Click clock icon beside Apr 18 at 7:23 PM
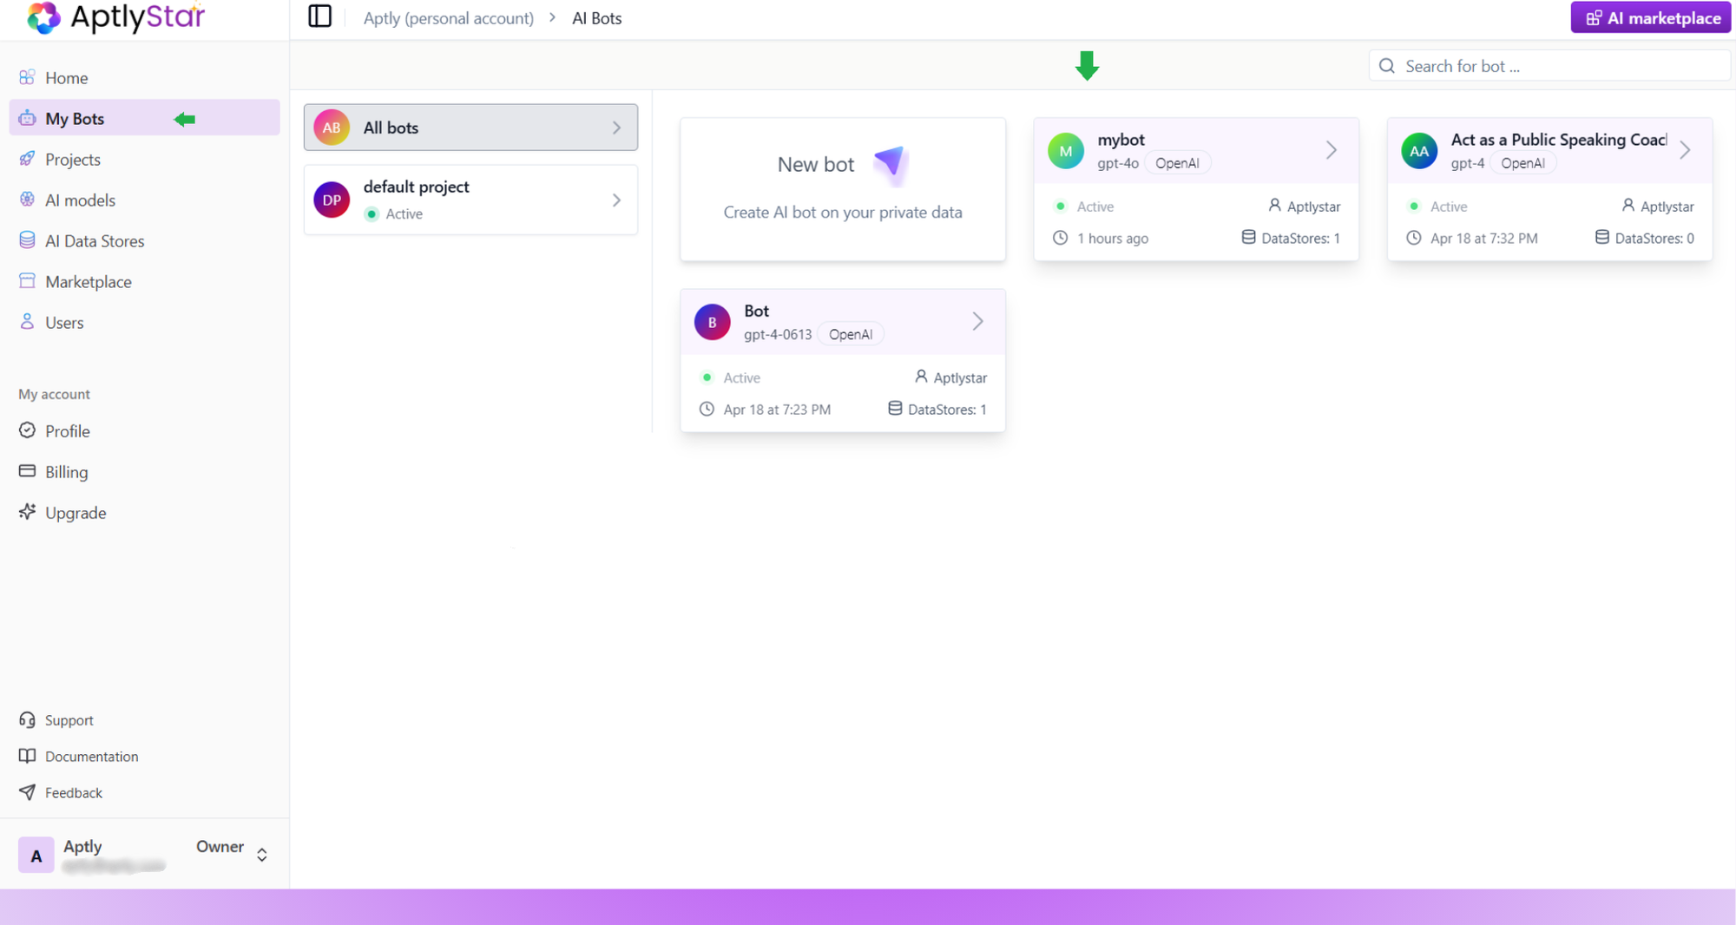 tap(707, 409)
